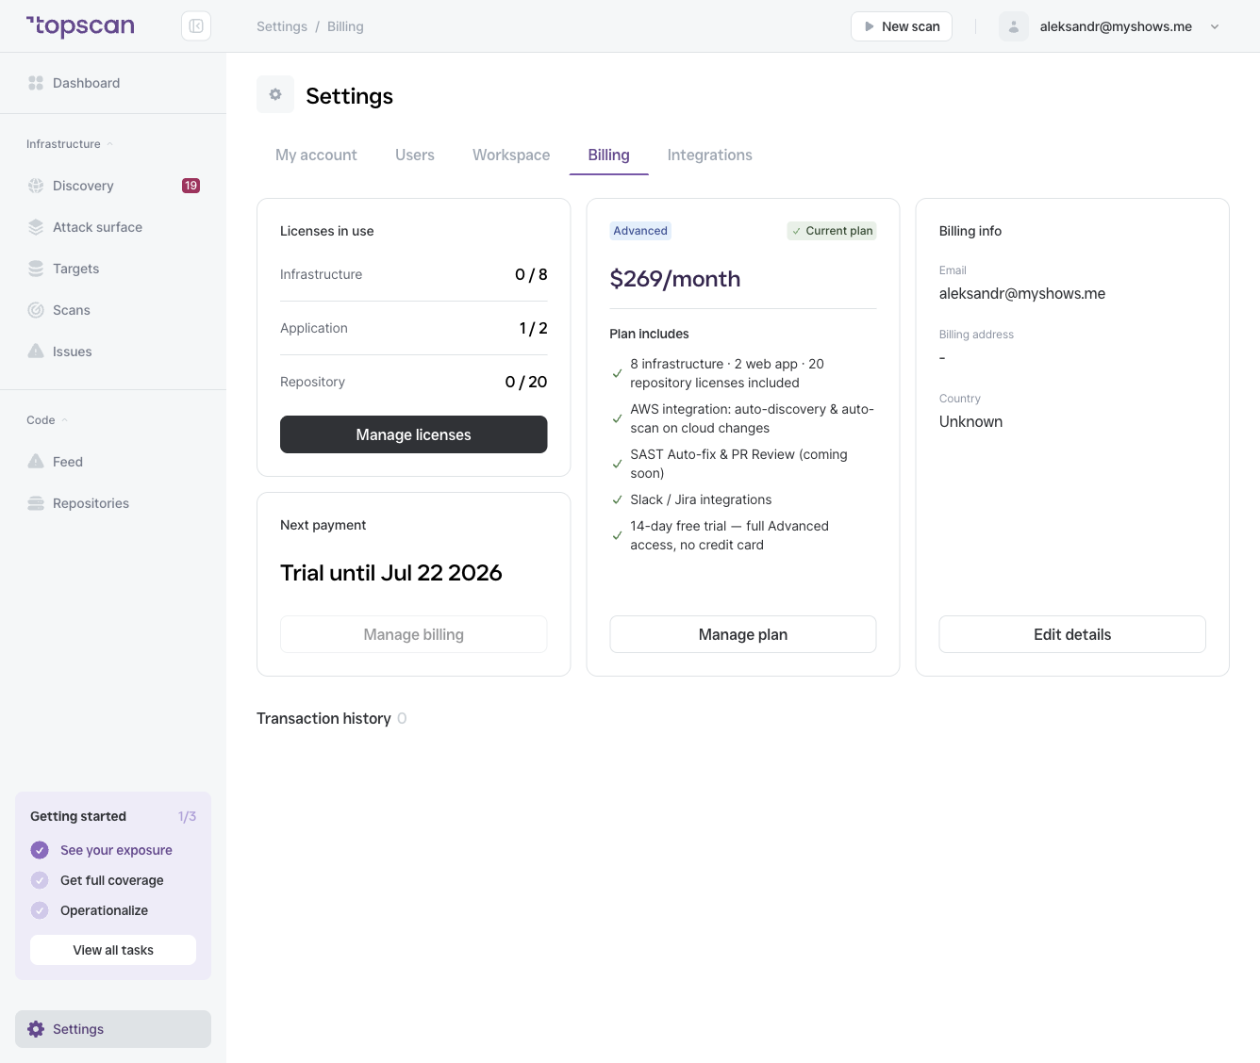Collapse the Infrastructure section
This screenshot has width=1260, height=1063.
coord(70,144)
